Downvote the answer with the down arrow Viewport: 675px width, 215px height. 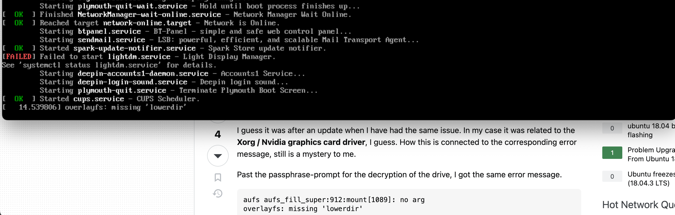pyautogui.click(x=218, y=156)
